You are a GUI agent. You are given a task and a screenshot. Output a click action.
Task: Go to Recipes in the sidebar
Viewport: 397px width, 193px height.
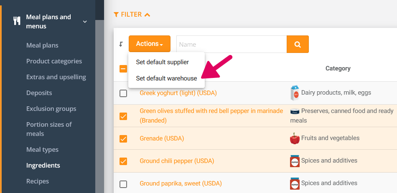pyautogui.click(x=38, y=181)
